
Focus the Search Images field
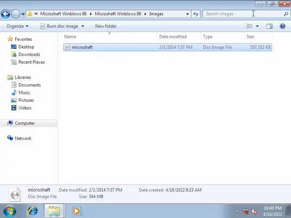246,14
